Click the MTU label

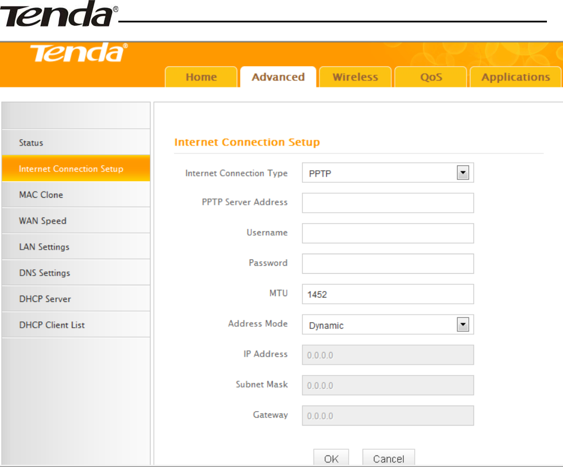(x=278, y=293)
